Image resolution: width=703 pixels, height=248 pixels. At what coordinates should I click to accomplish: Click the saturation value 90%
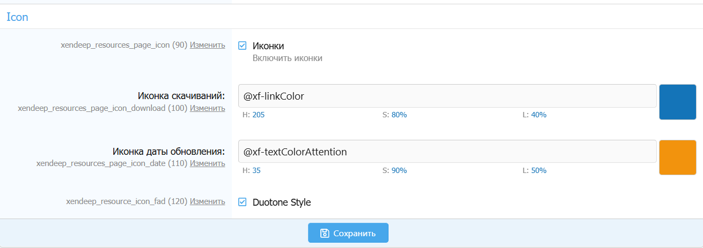click(x=399, y=170)
